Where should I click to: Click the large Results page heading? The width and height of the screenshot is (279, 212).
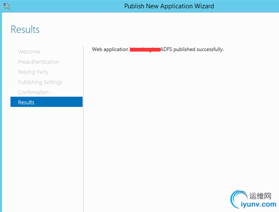[25, 29]
